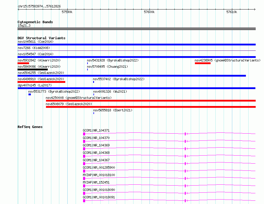Screen dimensions: 264x204
Task: Click the 57600k ruler tick label
Action: coord(149,12)
